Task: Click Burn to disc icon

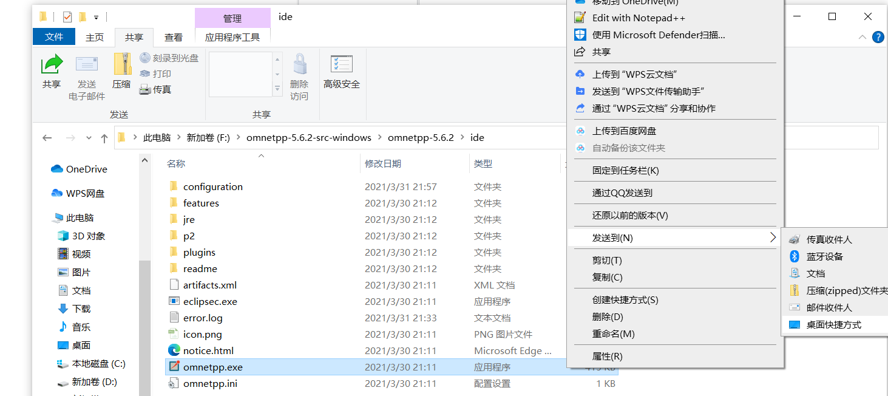Action: pyautogui.click(x=145, y=58)
